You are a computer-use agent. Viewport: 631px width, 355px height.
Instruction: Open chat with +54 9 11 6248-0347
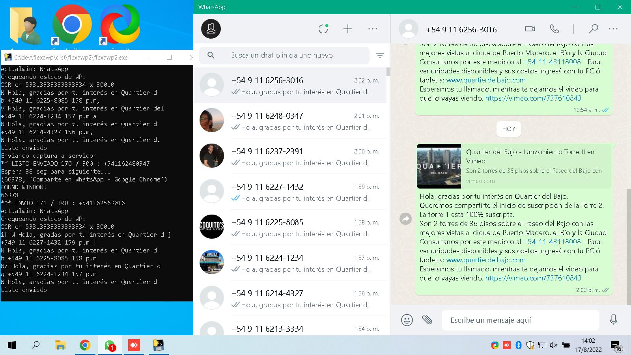[x=290, y=121]
